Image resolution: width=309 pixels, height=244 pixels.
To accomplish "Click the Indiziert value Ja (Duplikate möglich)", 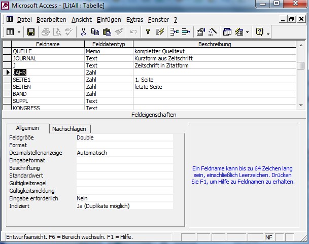I will click(x=125, y=206).
